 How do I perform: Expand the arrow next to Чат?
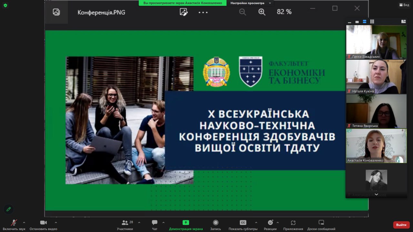pos(163,222)
